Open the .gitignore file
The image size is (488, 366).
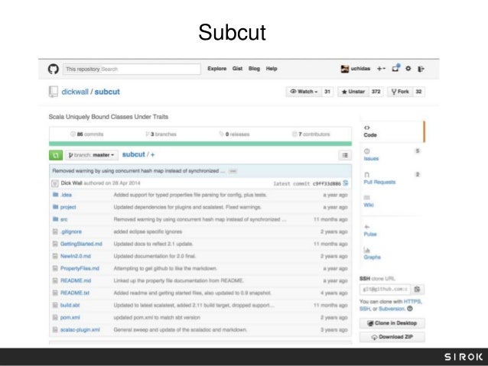71,232
